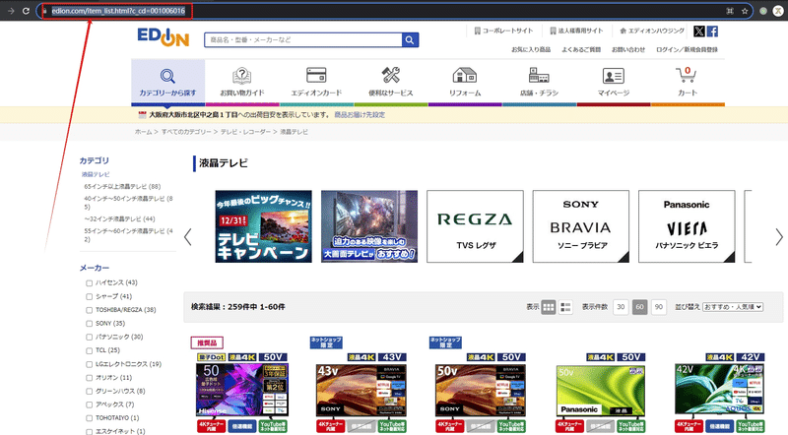Open the 並び替え sort dropdown

pos(733,306)
